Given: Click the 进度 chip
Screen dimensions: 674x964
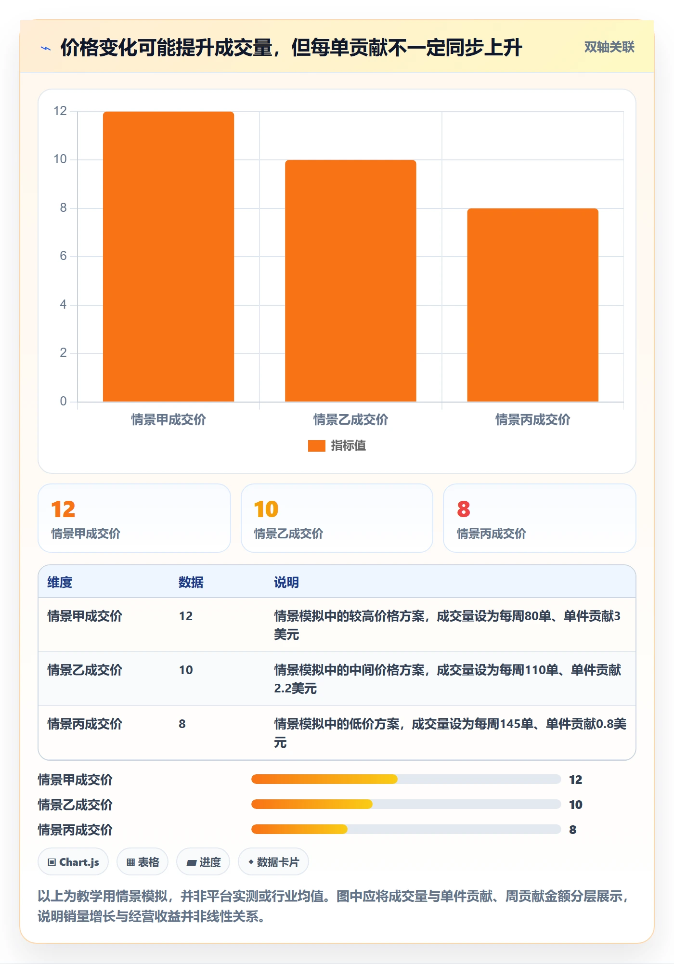Looking at the screenshot, I should pos(203,862).
